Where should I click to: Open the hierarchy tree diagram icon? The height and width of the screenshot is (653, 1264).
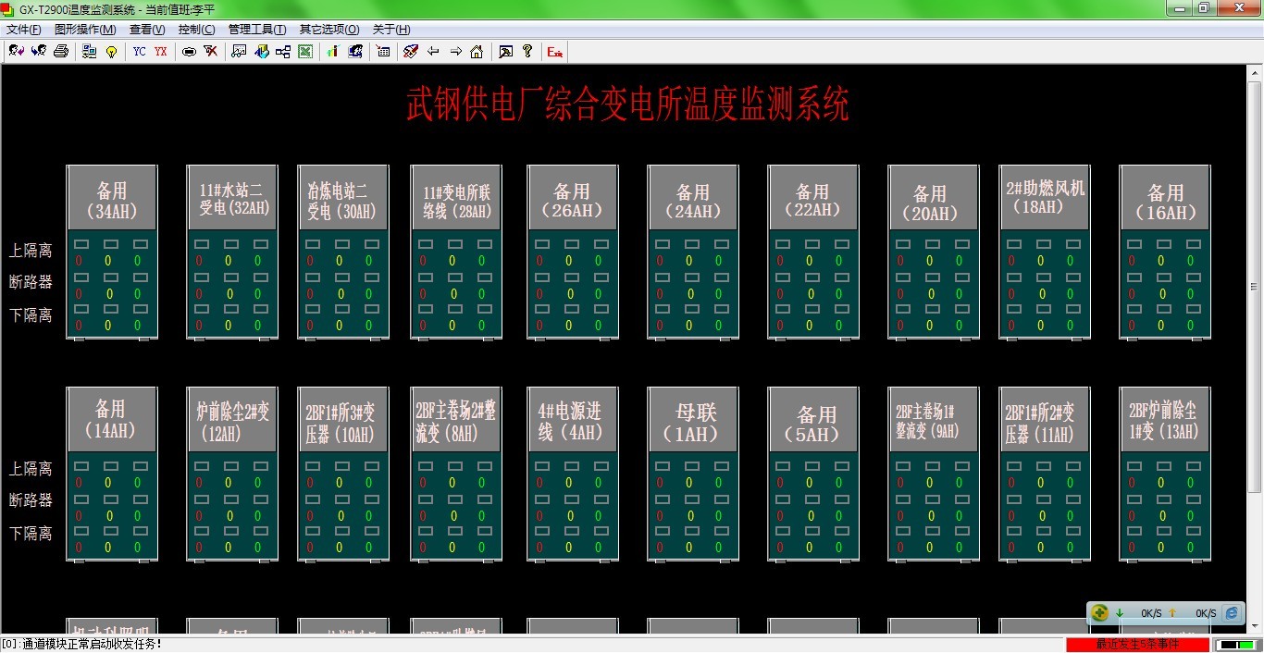pos(283,51)
